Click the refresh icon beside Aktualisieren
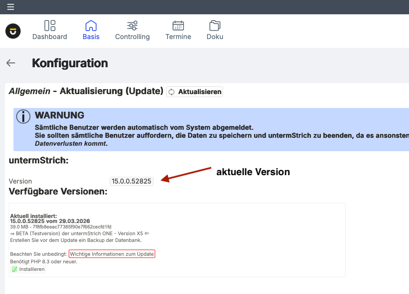Image resolution: width=409 pixels, height=294 pixels. [172, 92]
